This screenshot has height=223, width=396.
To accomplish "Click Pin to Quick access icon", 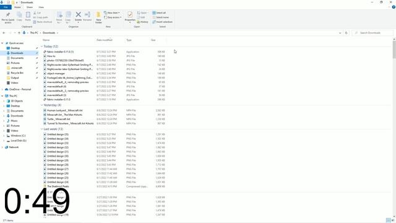I will tap(8, 15).
